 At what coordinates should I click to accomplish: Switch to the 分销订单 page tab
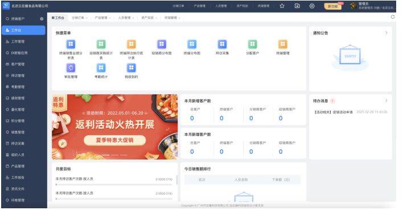(78, 18)
